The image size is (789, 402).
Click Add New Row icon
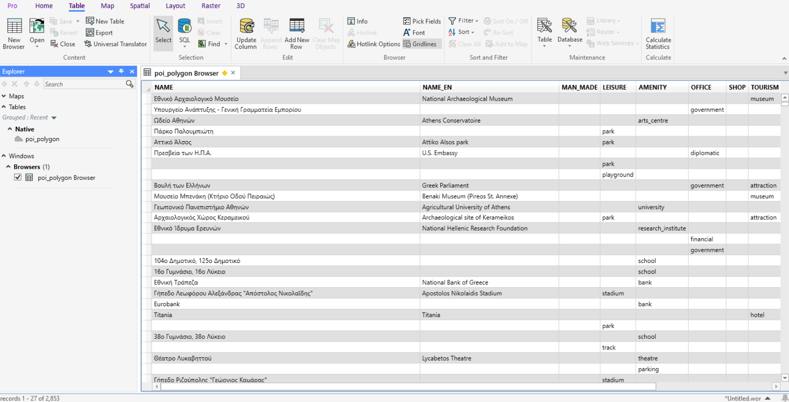(296, 27)
